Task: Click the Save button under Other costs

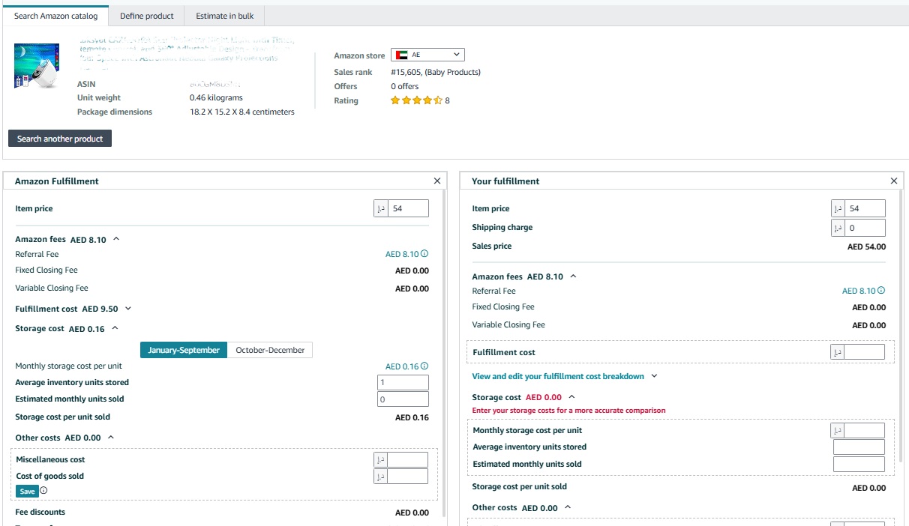Action: (x=27, y=492)
